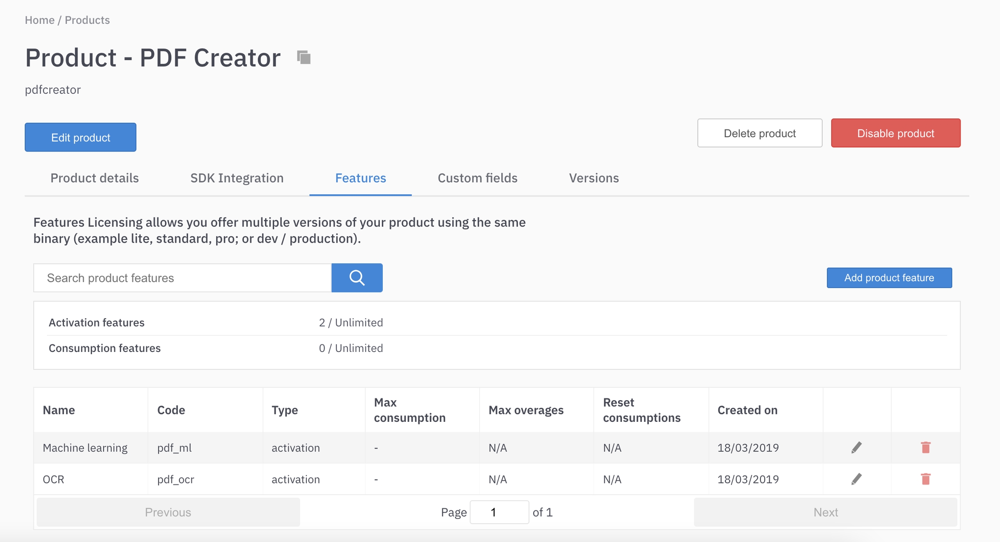Go to the Versions tab

(x=594, y=178)
